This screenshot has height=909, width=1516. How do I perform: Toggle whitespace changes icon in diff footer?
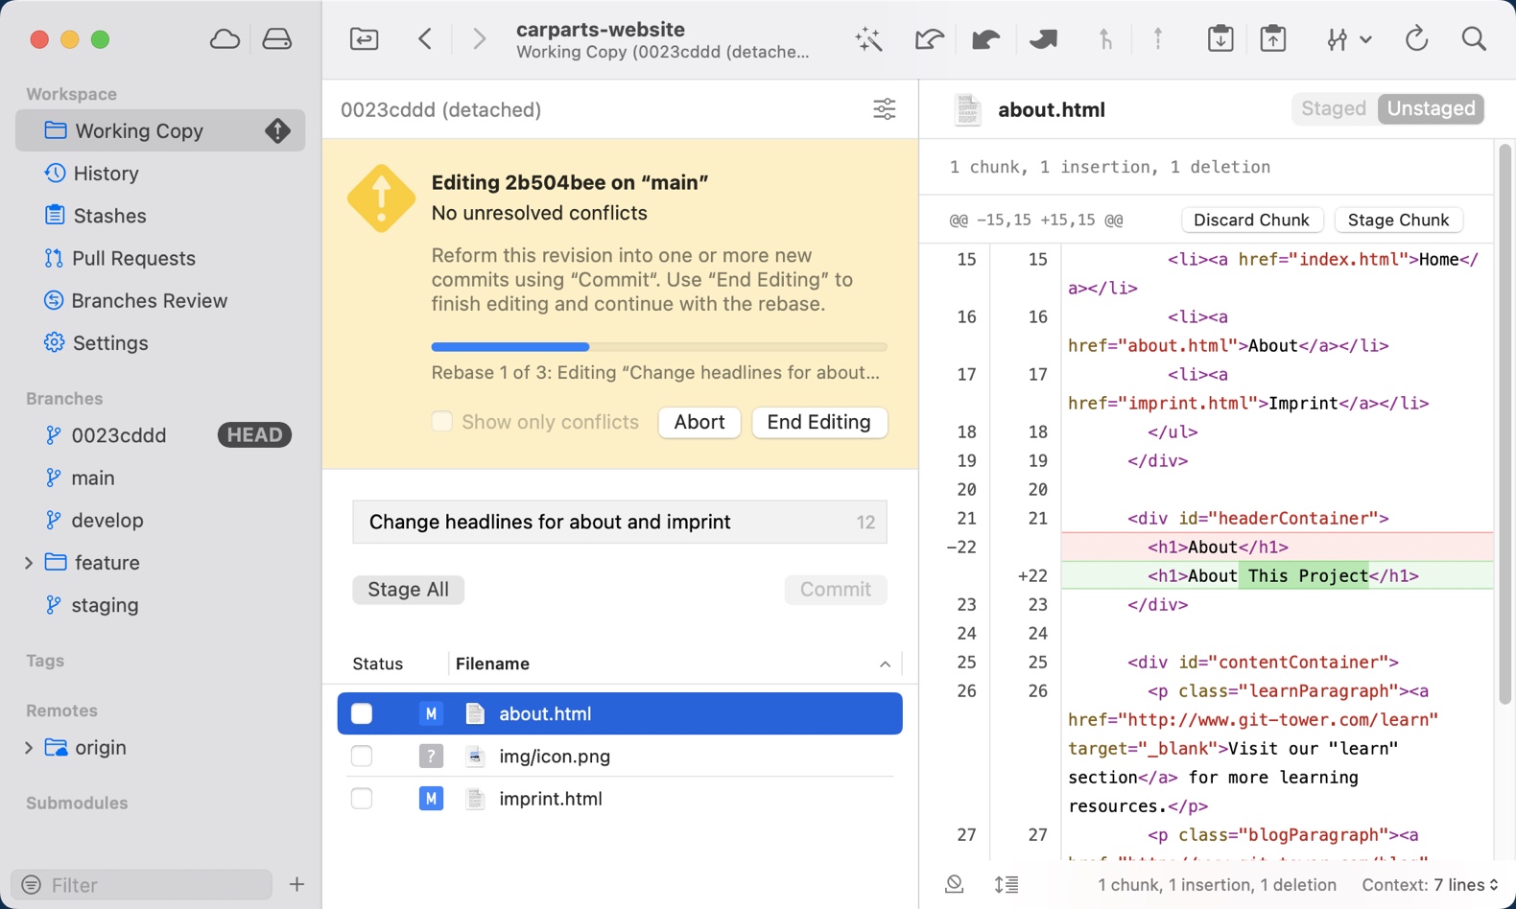coord(954,884)
